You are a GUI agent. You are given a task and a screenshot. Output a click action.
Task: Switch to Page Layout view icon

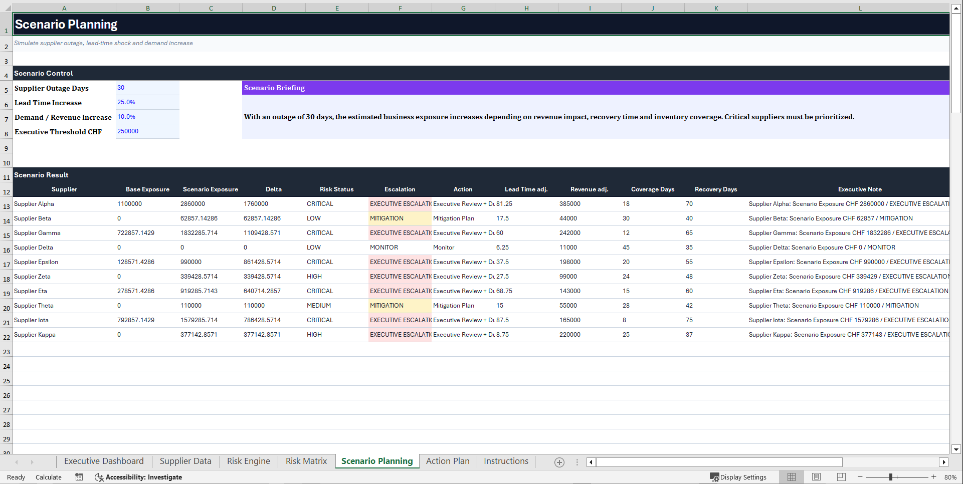[x=816, y=477]
